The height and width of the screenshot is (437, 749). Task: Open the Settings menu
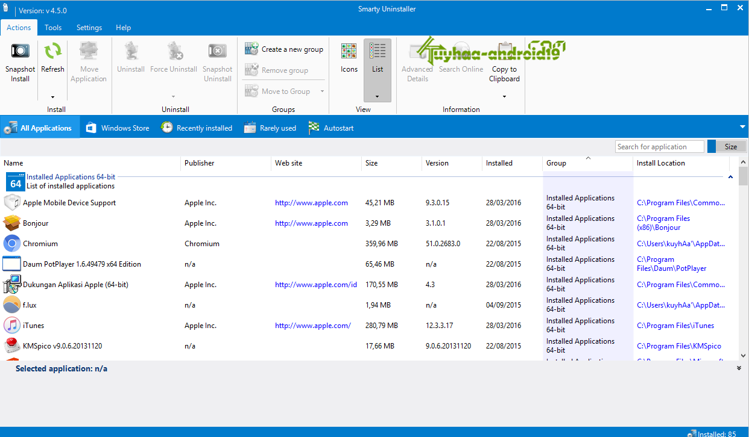89,28
